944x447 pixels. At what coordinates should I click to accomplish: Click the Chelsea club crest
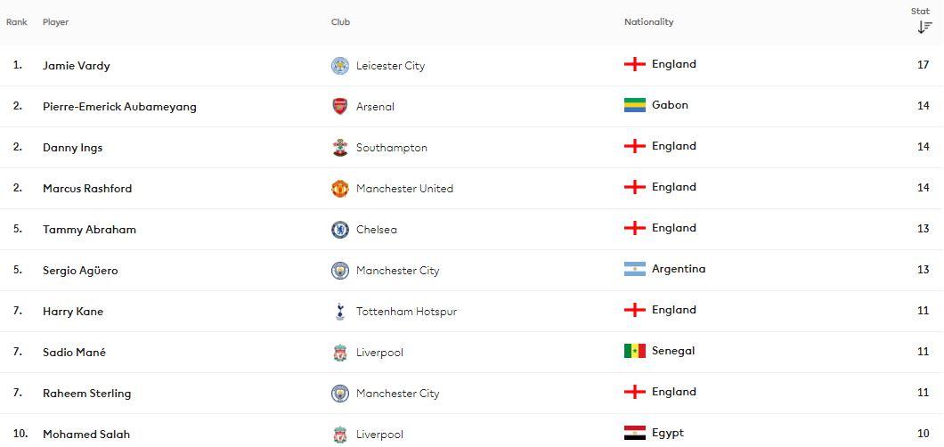(340, 229)
